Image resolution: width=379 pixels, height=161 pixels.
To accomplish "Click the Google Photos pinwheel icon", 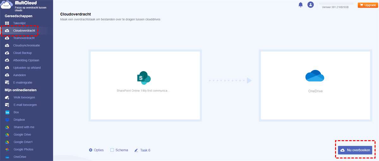I will (7, 149).
